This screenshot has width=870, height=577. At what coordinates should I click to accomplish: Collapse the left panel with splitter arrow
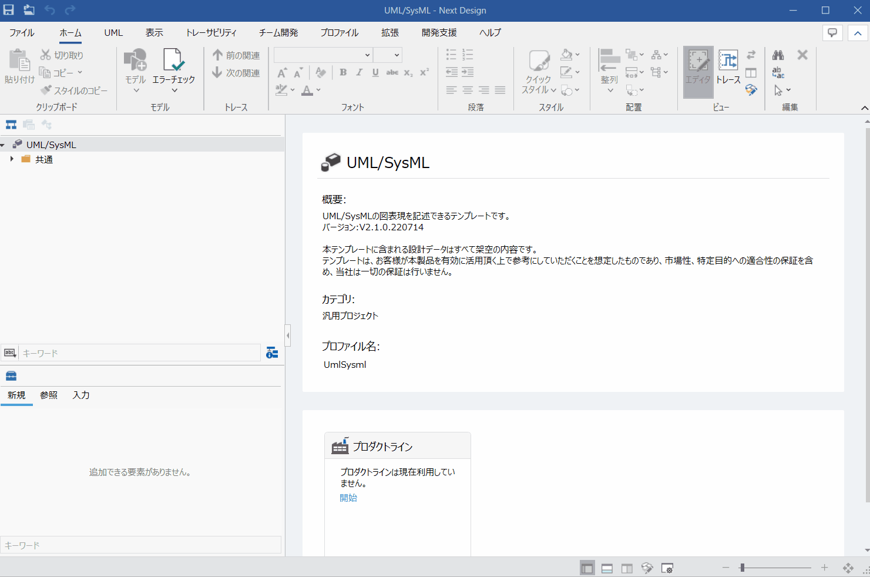coord(288,336)
